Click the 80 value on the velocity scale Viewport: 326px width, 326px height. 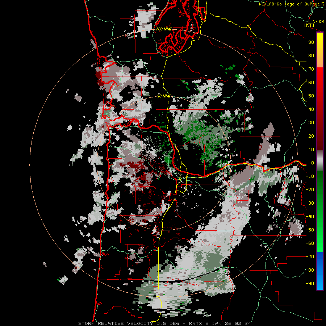coord(311,56)
